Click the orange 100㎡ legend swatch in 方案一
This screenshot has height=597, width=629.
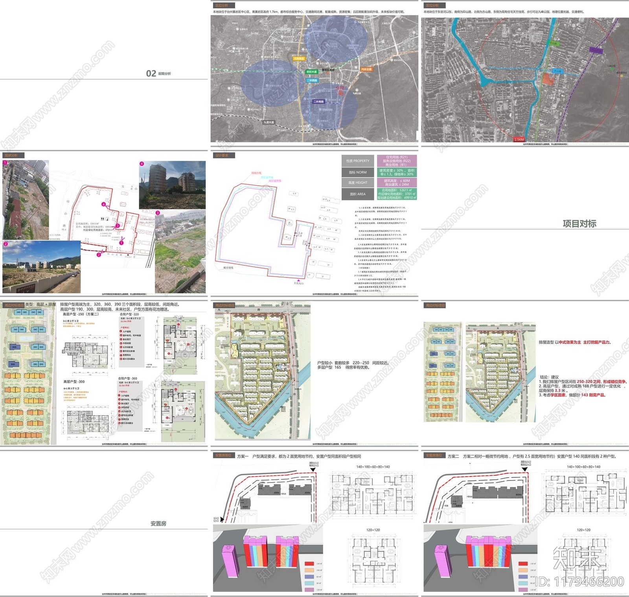tap(310, 570)
